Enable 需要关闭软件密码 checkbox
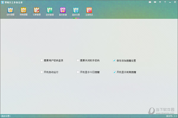The image size is (178, 118). click(78, 60)
